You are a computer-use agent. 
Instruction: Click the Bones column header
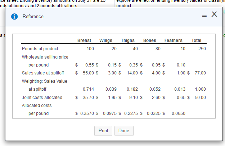pyautogui.click(x=150, y=40)
